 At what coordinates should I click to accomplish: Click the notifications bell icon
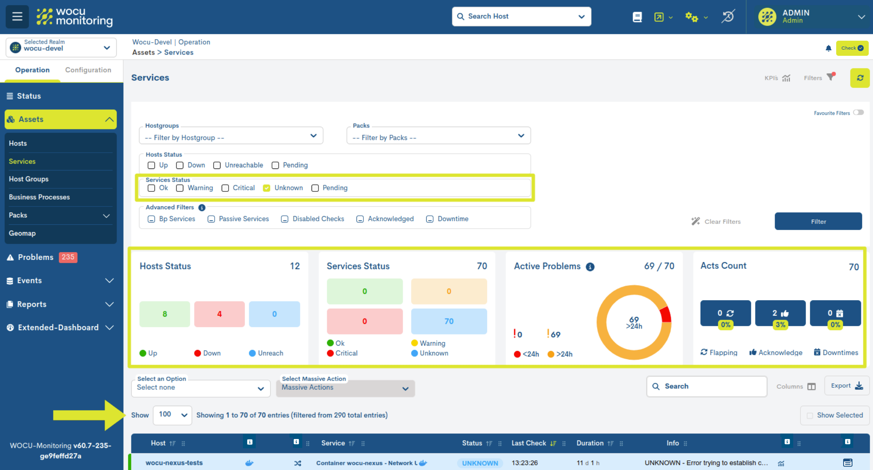[x=828, y=48]
